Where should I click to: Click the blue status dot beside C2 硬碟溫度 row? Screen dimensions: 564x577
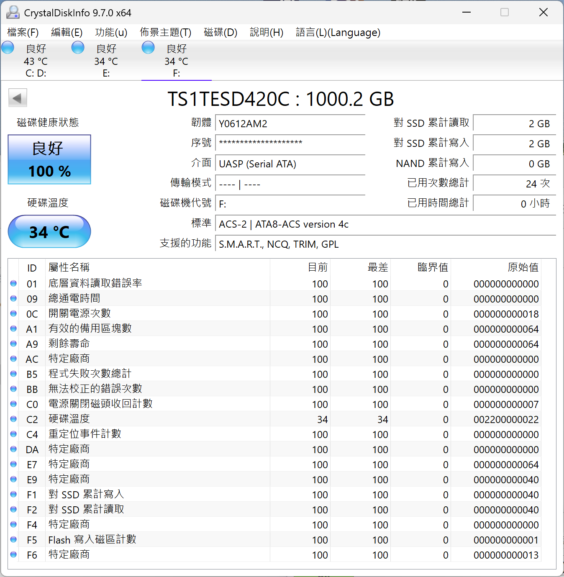tap(13, 419)
